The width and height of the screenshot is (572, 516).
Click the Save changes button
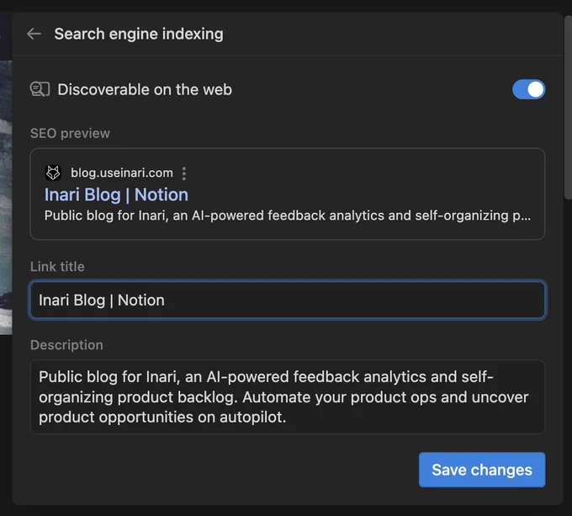click(x=482, y=470)
